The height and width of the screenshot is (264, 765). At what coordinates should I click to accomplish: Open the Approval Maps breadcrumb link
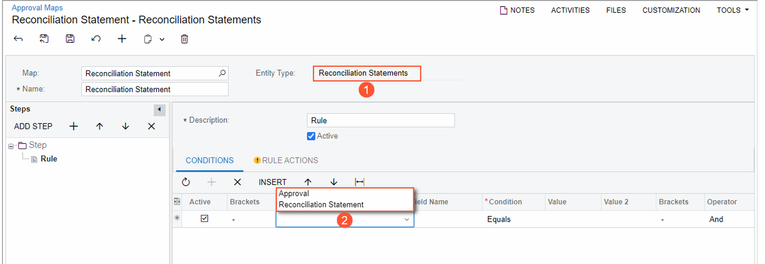click(37, 8)
